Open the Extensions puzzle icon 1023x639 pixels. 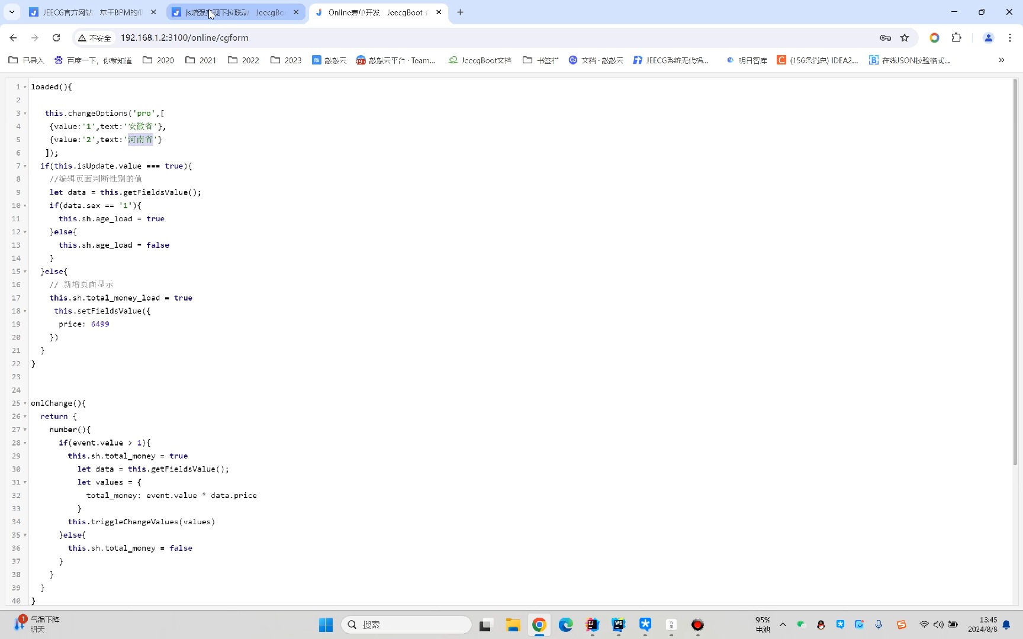[956, 37]
